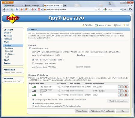The width and height of the screenshot is (135, 118).
Task: Select the Gastzugang submenu item
Action: tap(10, 54)
